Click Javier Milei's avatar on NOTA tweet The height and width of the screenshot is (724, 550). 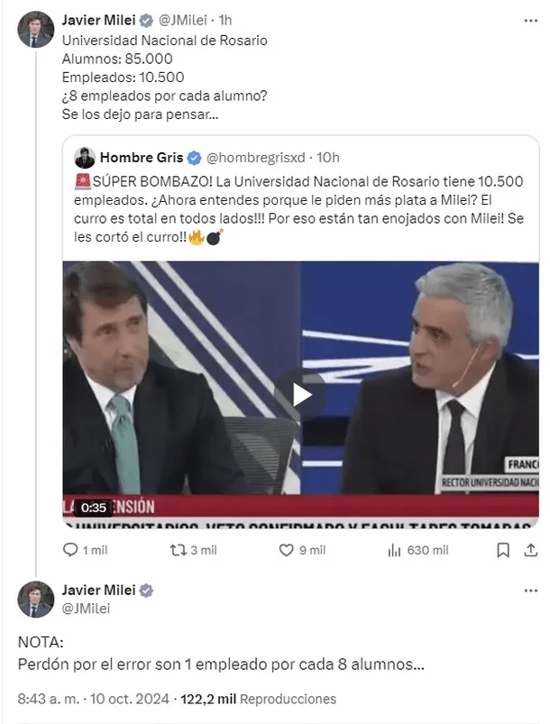pos(35,599)
